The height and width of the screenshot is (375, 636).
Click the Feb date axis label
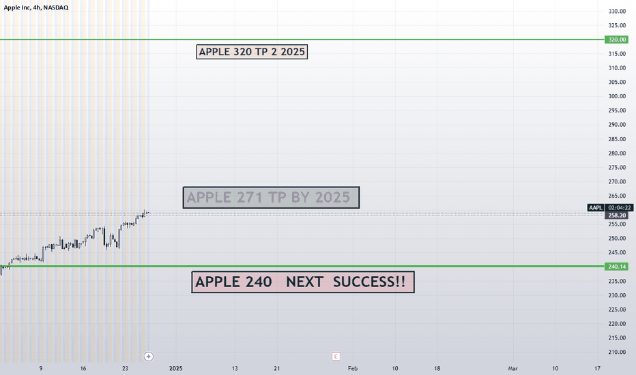353,368
